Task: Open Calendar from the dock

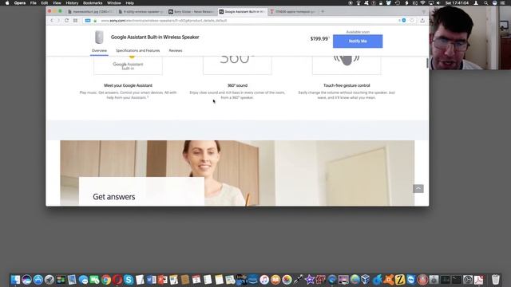Action: coord(196,280)
